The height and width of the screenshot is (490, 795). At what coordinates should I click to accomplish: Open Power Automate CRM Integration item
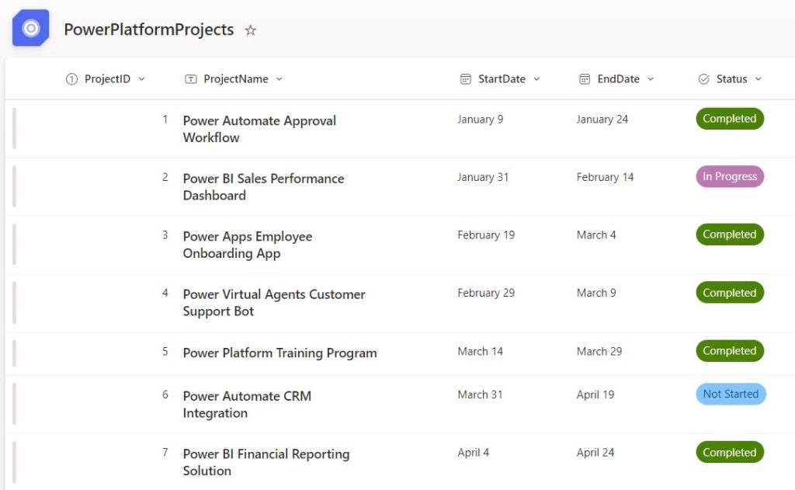coord(247,405)
